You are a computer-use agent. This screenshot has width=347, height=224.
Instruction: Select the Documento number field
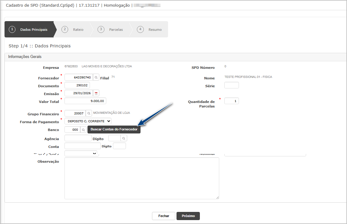[x=77, y=85]
